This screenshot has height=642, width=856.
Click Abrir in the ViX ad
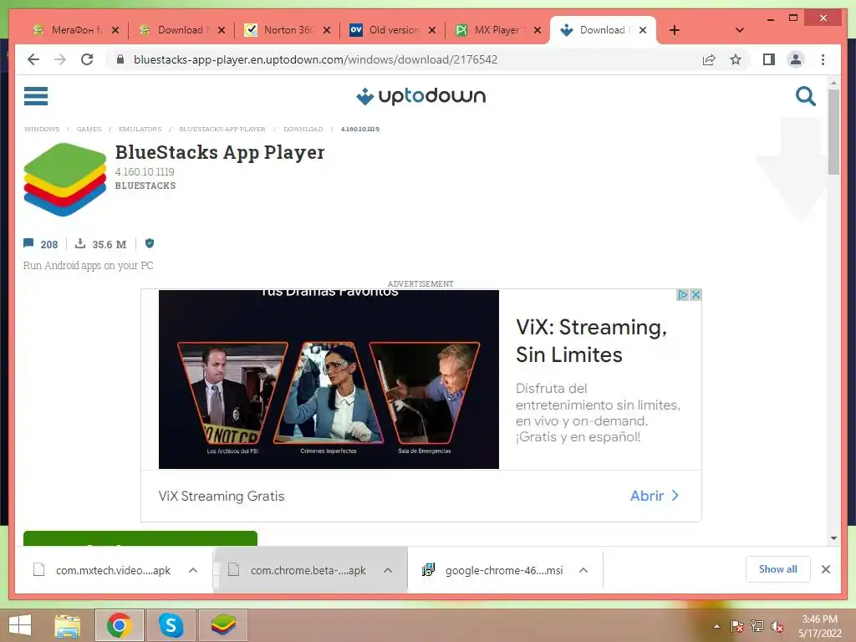click(655, 496)
